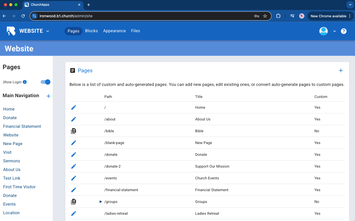Open the help question mark icon
This screenshot has width=355, height=221.
point(343,31)
